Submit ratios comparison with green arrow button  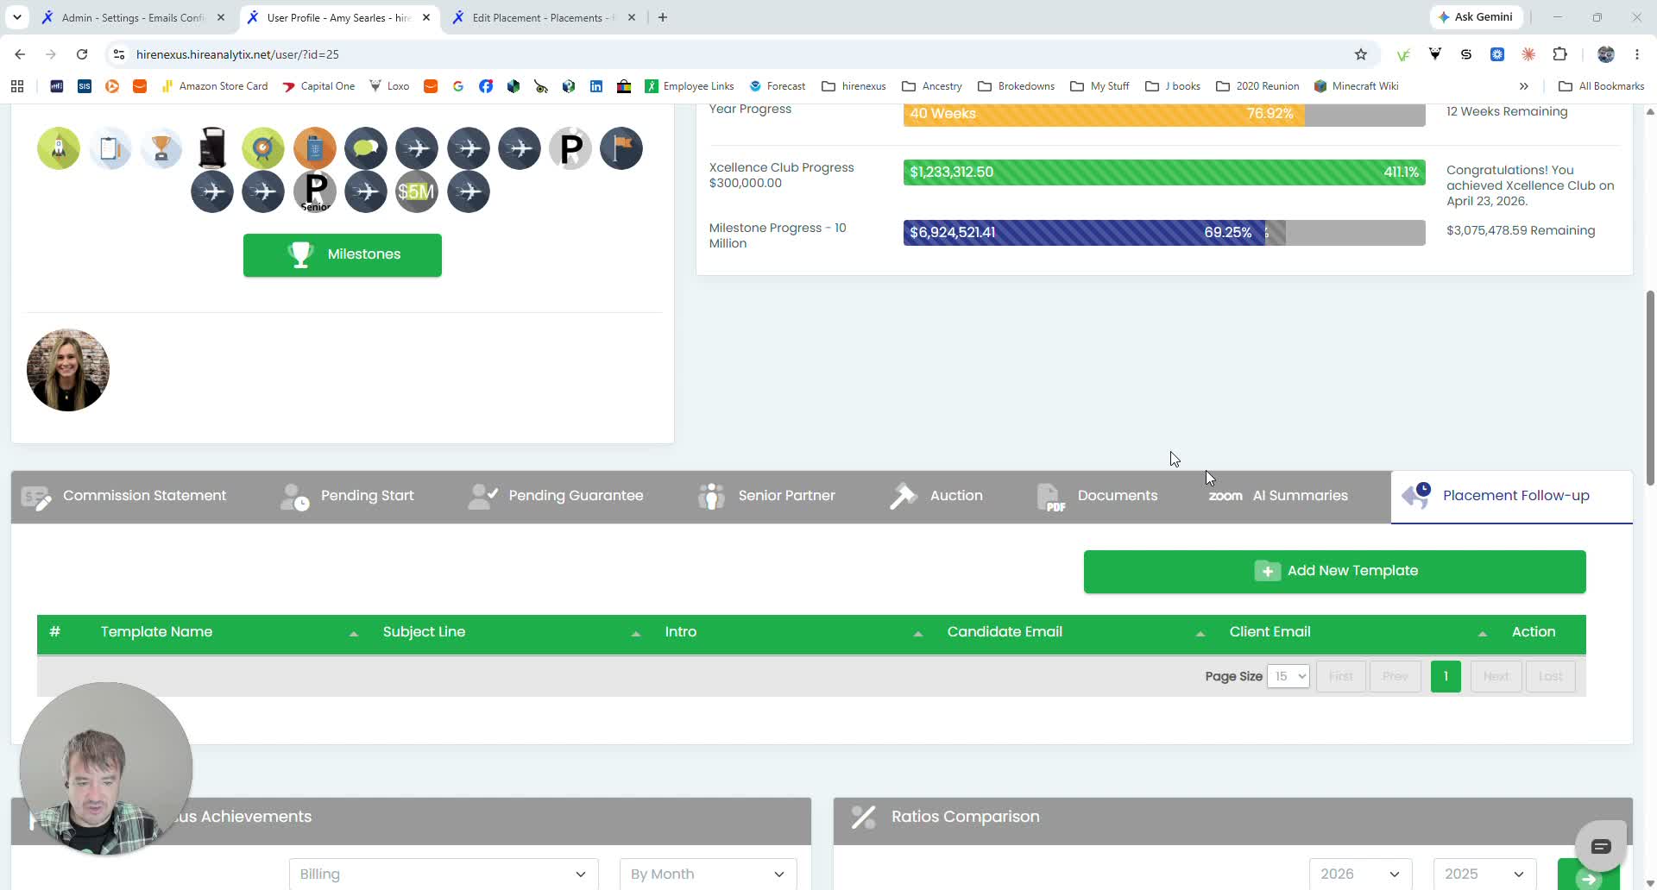1589,874
